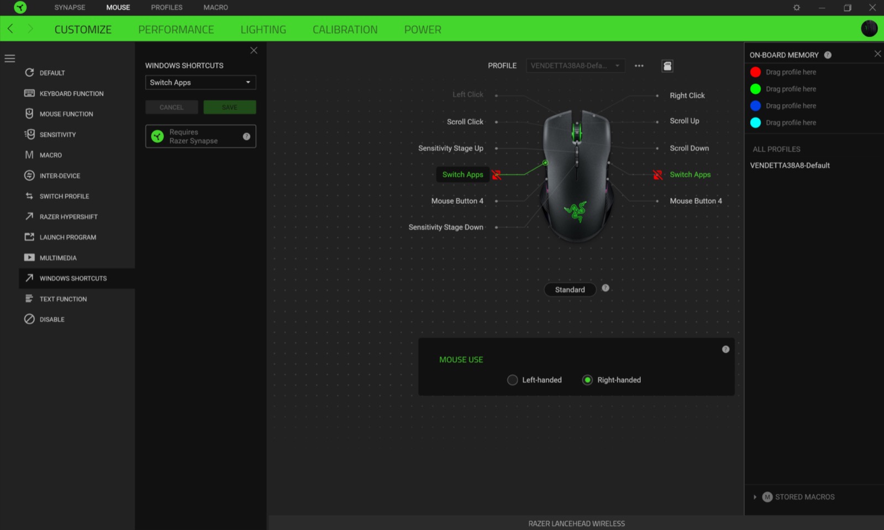Switch to the Performance tab
Image resolution: width=884 pixels, height=530 pixels.
176,30
